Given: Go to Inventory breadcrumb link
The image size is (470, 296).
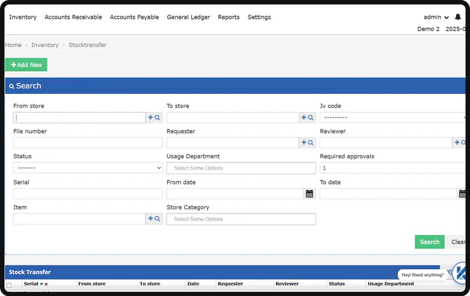Looking at the screenshot, I should point(45,45).
